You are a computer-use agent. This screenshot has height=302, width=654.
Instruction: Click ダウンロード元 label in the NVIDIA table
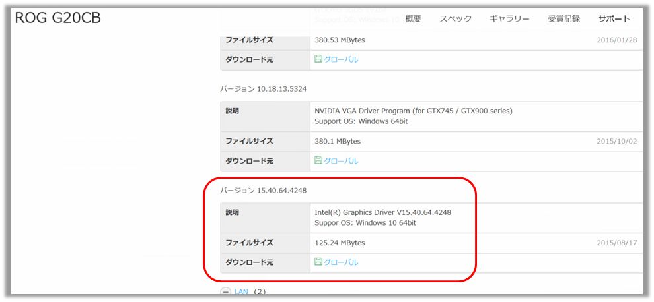coord(250,161)
